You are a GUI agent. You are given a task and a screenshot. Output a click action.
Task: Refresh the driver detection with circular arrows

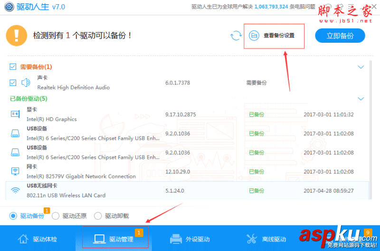(x=236, y=36)
